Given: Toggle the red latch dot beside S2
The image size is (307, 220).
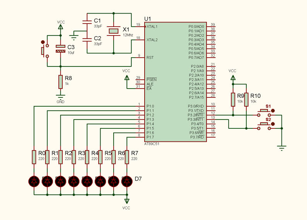Looking at the screenshot, I should pos(273,124).
